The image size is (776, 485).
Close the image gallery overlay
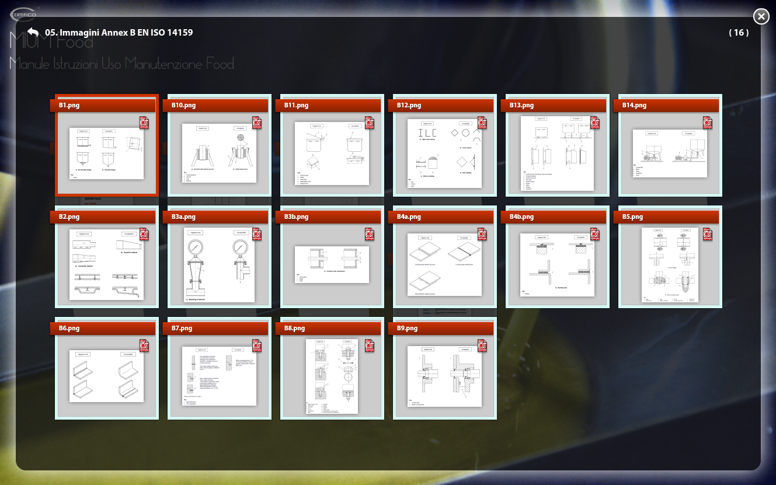coord(761,16)
